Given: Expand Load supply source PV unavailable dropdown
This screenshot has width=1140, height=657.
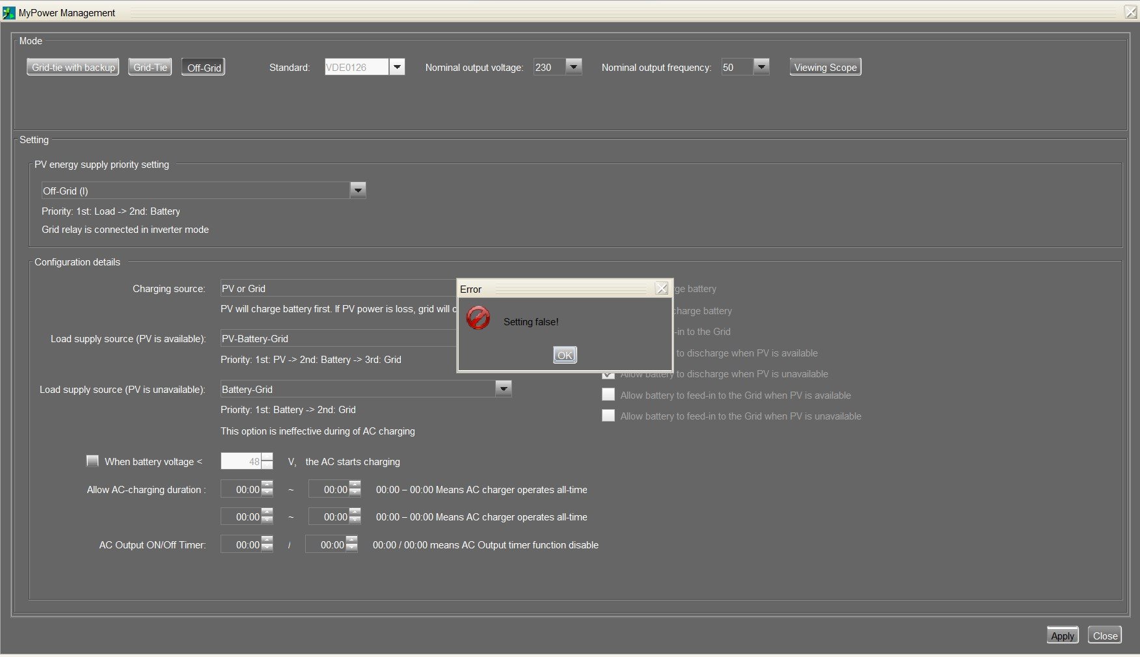Looking at the screenshot, I should (x=503, y=389).
